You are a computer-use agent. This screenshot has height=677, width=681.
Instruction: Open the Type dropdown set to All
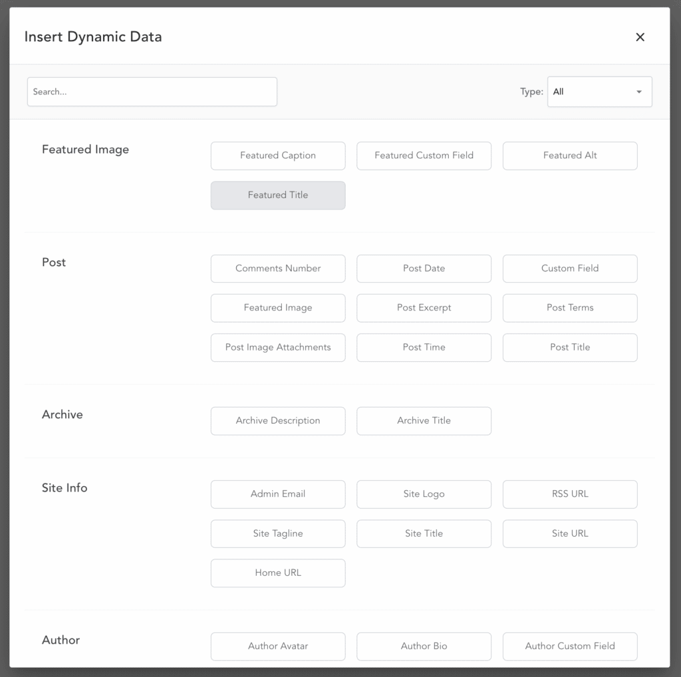[x=599, y=92]
